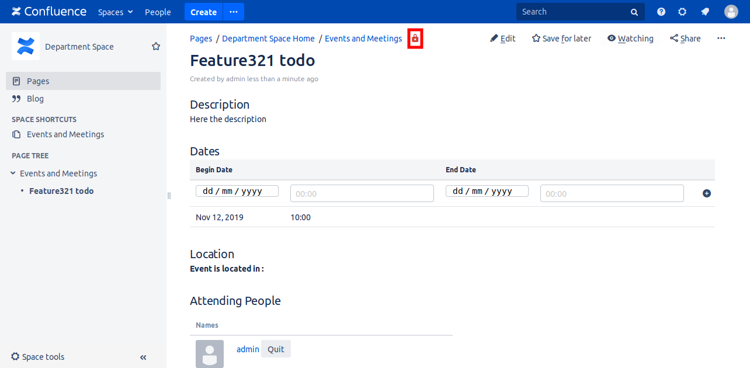750x368 pixels.
Task: Open the notifications rocket icon
Action: 705,12
